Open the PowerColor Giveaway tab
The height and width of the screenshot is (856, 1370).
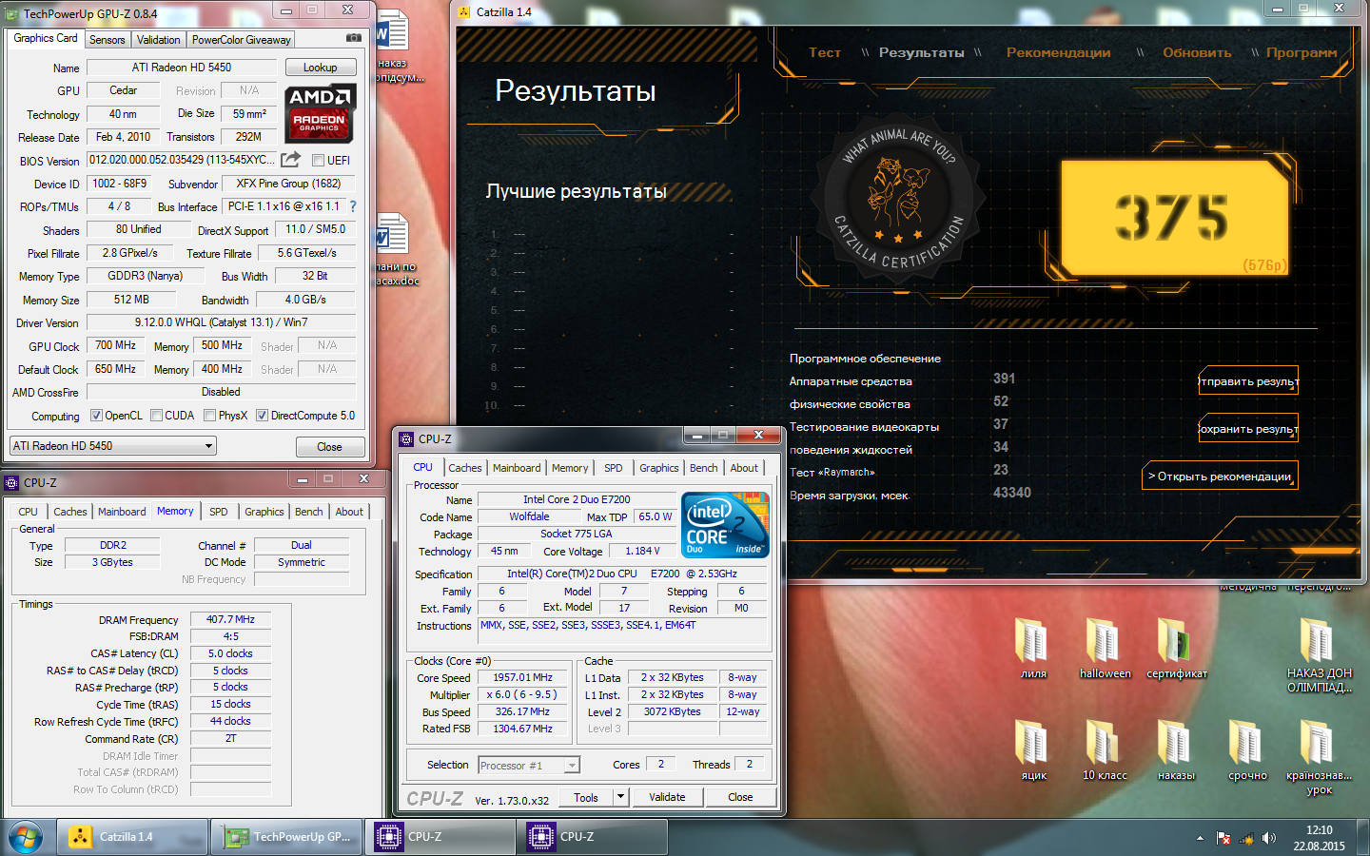coord(241,40)
